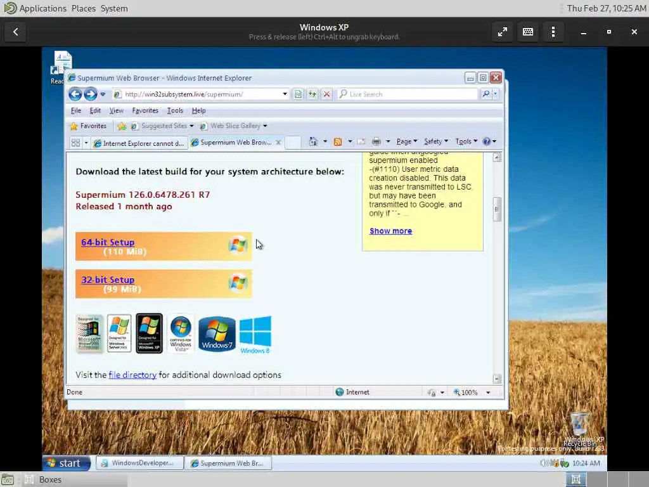
Task: Open the recent pages dropdown arrow
Action: click(x=103, y=94)
